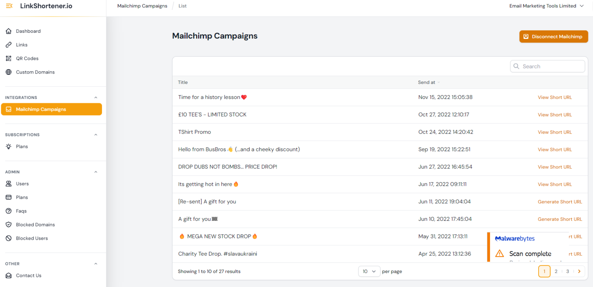The height and width of the screenshot is (287, 593).
Task: Click the Links chain icon
Action: (8, 45)
